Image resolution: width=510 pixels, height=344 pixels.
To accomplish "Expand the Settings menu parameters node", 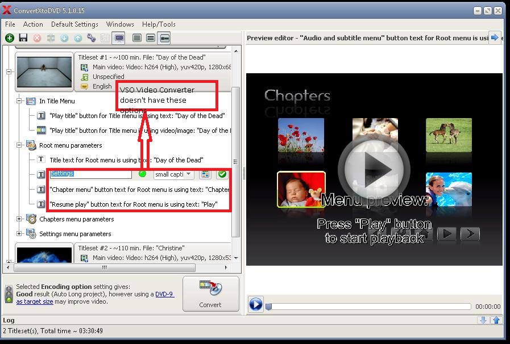I will (x=19, y=233).
